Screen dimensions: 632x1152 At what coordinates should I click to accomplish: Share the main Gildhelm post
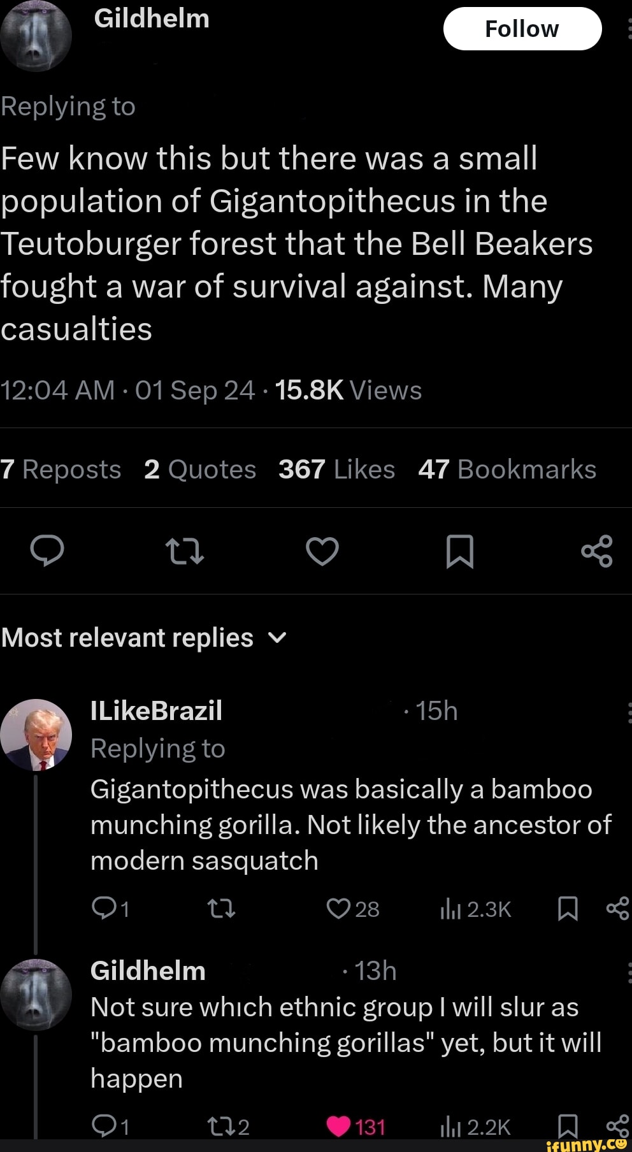pos(597,551)
